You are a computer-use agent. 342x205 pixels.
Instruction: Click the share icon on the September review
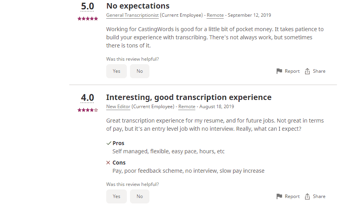point(307,71)
